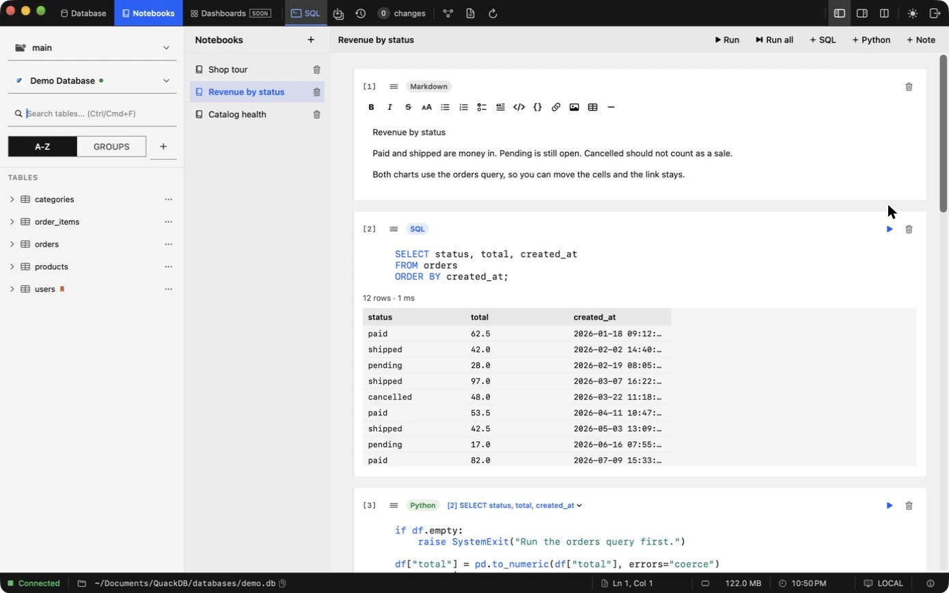Expand the products table

click(x=12, y=267)
